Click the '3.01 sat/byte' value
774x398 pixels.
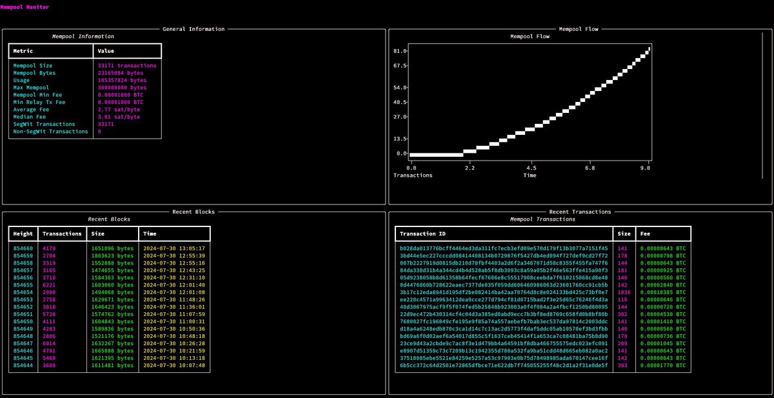pyautogui.click(x=119, y=117)
